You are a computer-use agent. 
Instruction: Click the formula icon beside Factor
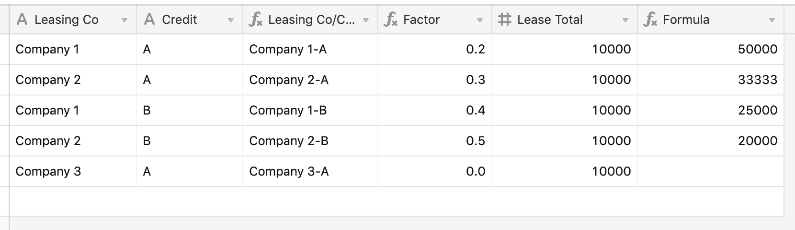(390, 20)
